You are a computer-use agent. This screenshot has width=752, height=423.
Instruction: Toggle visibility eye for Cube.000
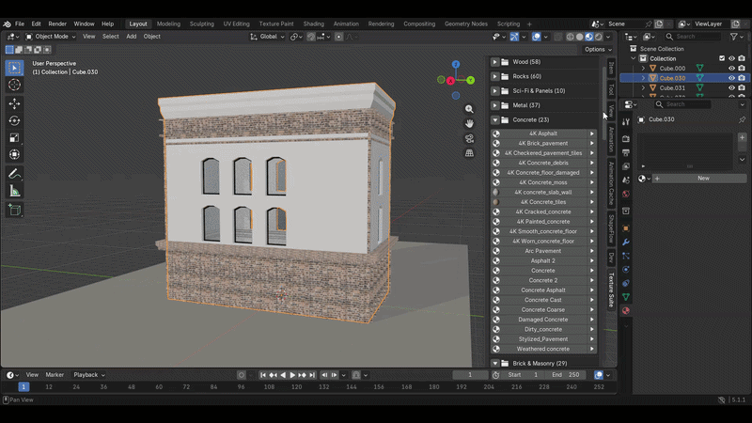(731, 68)
